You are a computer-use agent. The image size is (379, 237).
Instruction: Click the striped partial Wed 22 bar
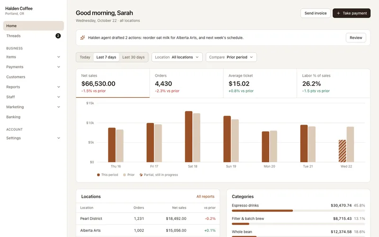(342, 151)
